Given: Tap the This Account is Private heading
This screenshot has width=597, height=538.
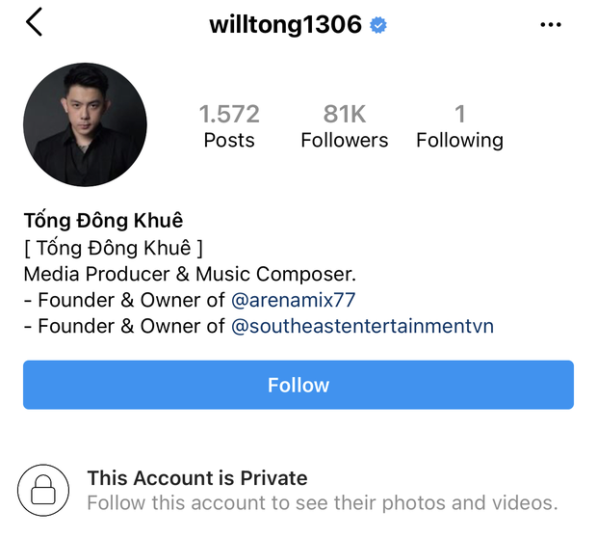Looking at the screenshot, I should click(x=197, y=477).
